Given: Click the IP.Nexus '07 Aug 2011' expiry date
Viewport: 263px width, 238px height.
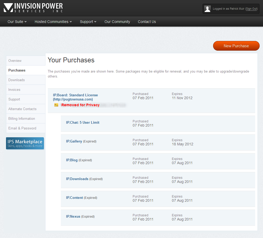Looking at the screenshot, I should tap(182, 219).
